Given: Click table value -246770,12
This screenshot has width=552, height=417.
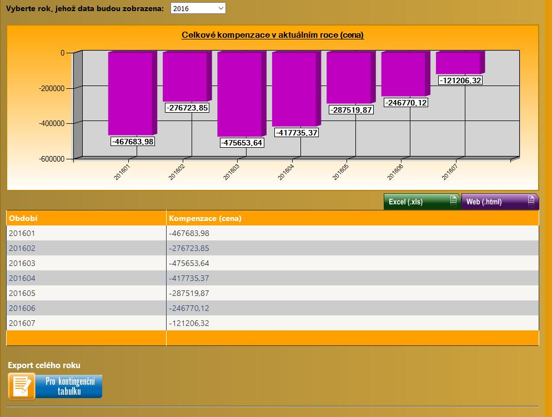Looking at the screenshot, I should [x=189, y=308].
